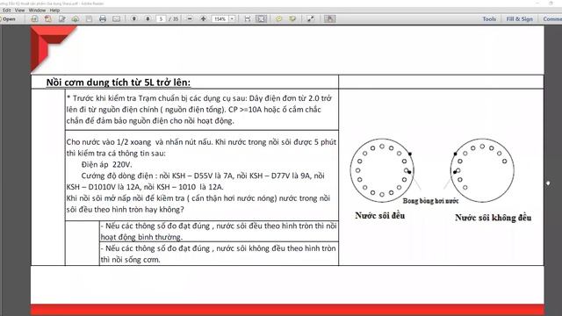Add a sticky note comment icon
The image size is (562, 316).
tap(279, 18)
